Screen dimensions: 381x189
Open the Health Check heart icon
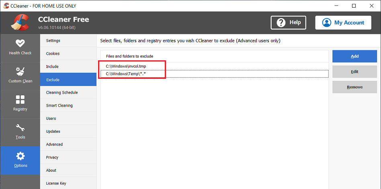(x=20, y=43)
